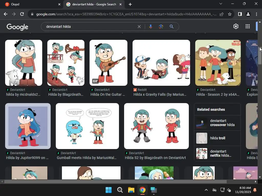Screen dimensions: 262x196
Task: Click the 'hilda by mcdnalds2...' title link
Action: click(23, 94)
